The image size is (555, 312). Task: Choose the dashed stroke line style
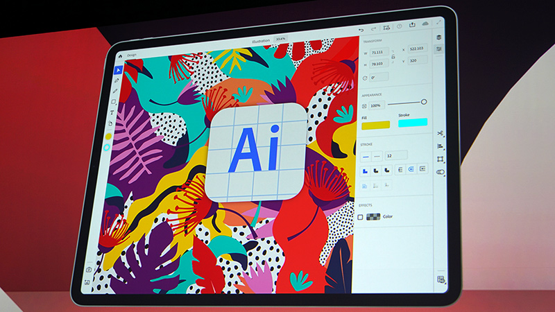tap(377, 156)
